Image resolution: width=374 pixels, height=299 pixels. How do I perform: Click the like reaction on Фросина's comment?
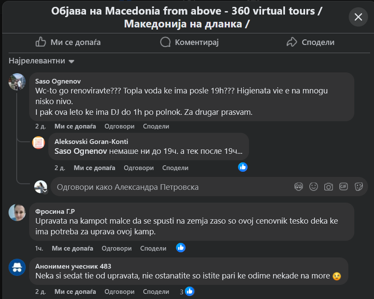coord(181,248)
